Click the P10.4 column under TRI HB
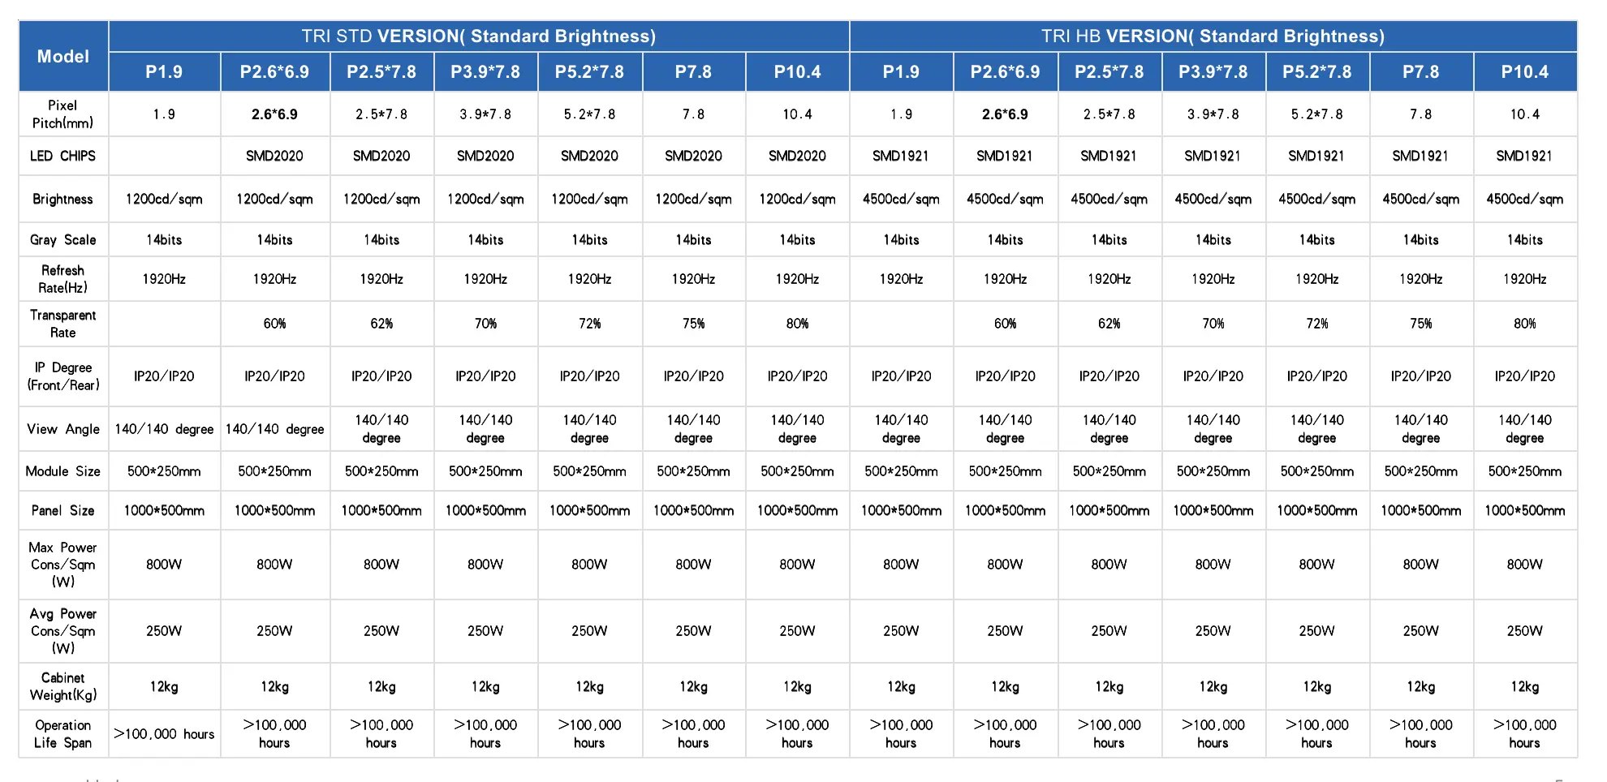Viewport: 1607px width, 782px height. [x=1525, y=72]
